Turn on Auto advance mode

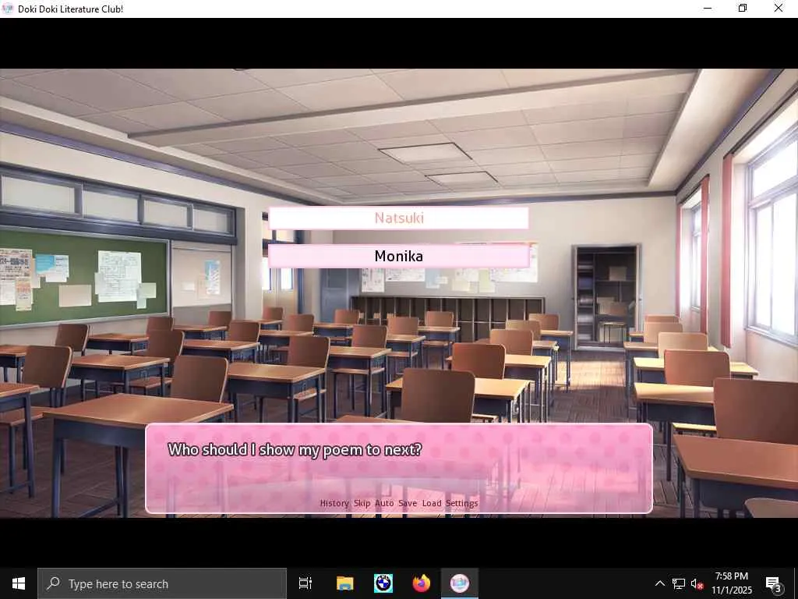384,503
